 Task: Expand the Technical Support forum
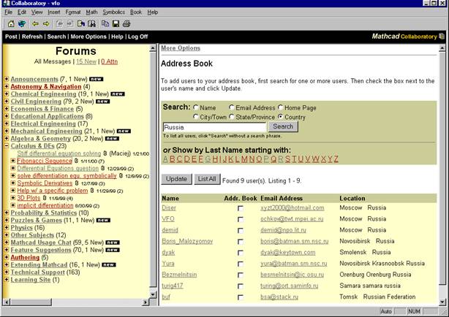tap(7, 272)
